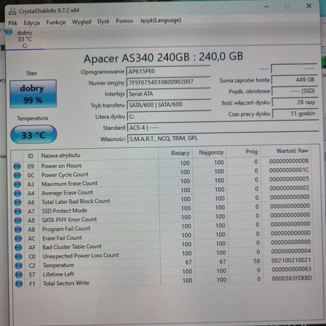Click the Nazwa atrybutu column header
The height and width of the screenshot is (326, 326).
click(98, 155)
